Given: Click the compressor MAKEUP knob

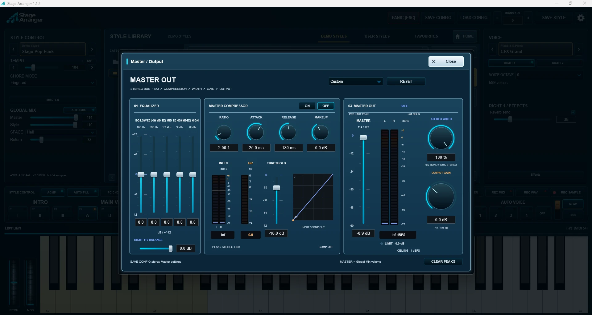Looking at the screenshot, I should click(321, 133).
